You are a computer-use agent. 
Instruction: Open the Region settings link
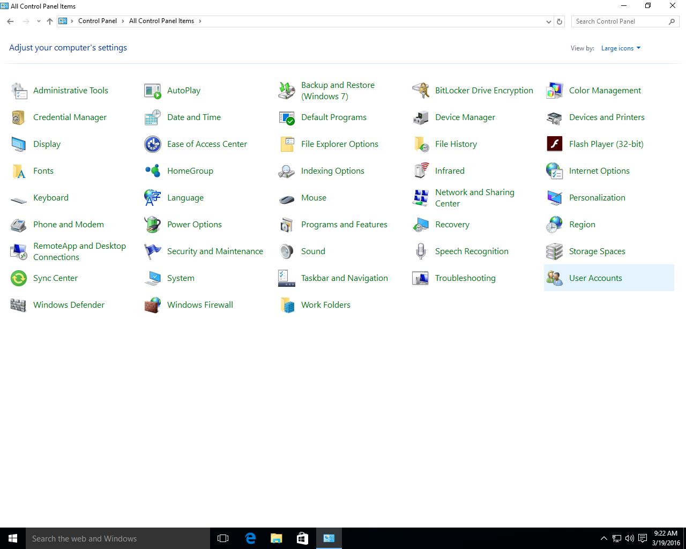coord(582,225)
